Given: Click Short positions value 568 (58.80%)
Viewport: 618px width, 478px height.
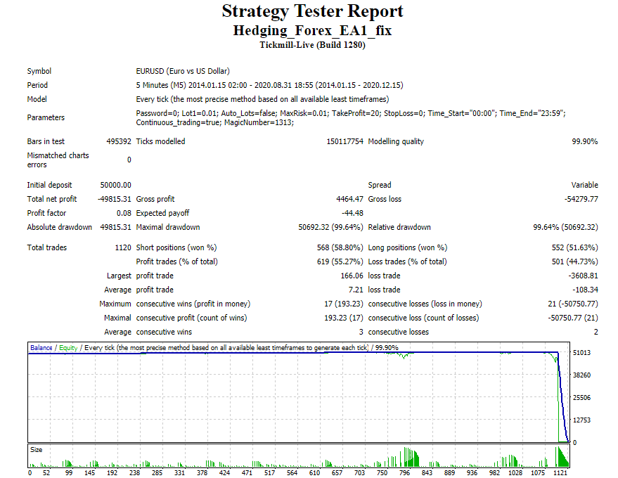Looking at the screenshot, I should (340, 247).
